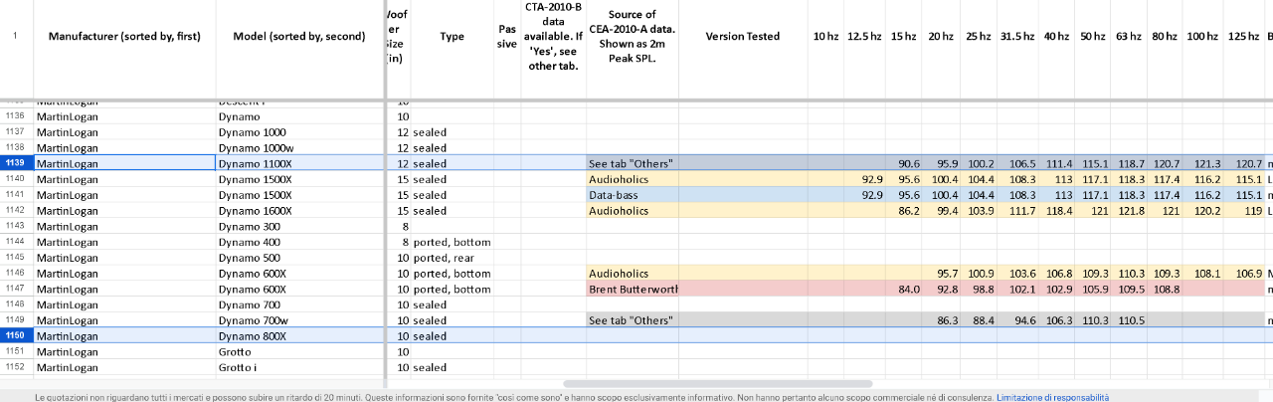Screen dimensions: 1273x402
Task: Click the "Type" column header cell
Action: (x=452, y=36)
